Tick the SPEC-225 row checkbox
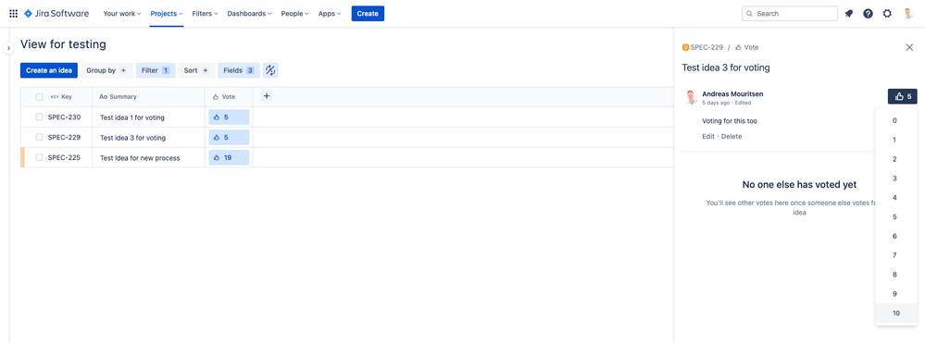 tap(39, 157)
